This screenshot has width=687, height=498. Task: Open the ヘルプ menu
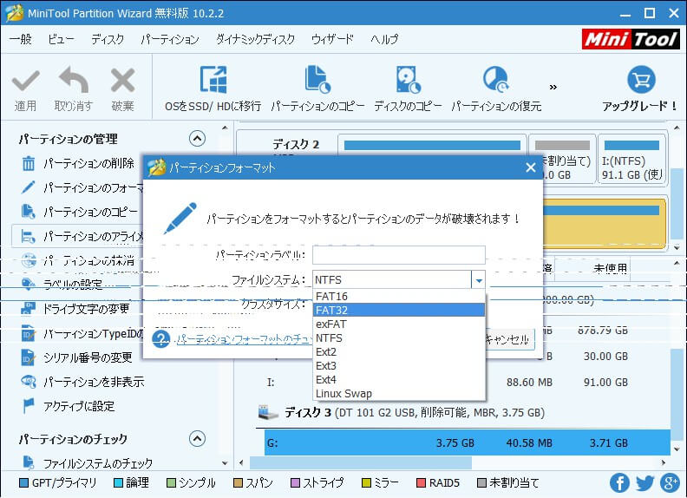click(384, 39)
